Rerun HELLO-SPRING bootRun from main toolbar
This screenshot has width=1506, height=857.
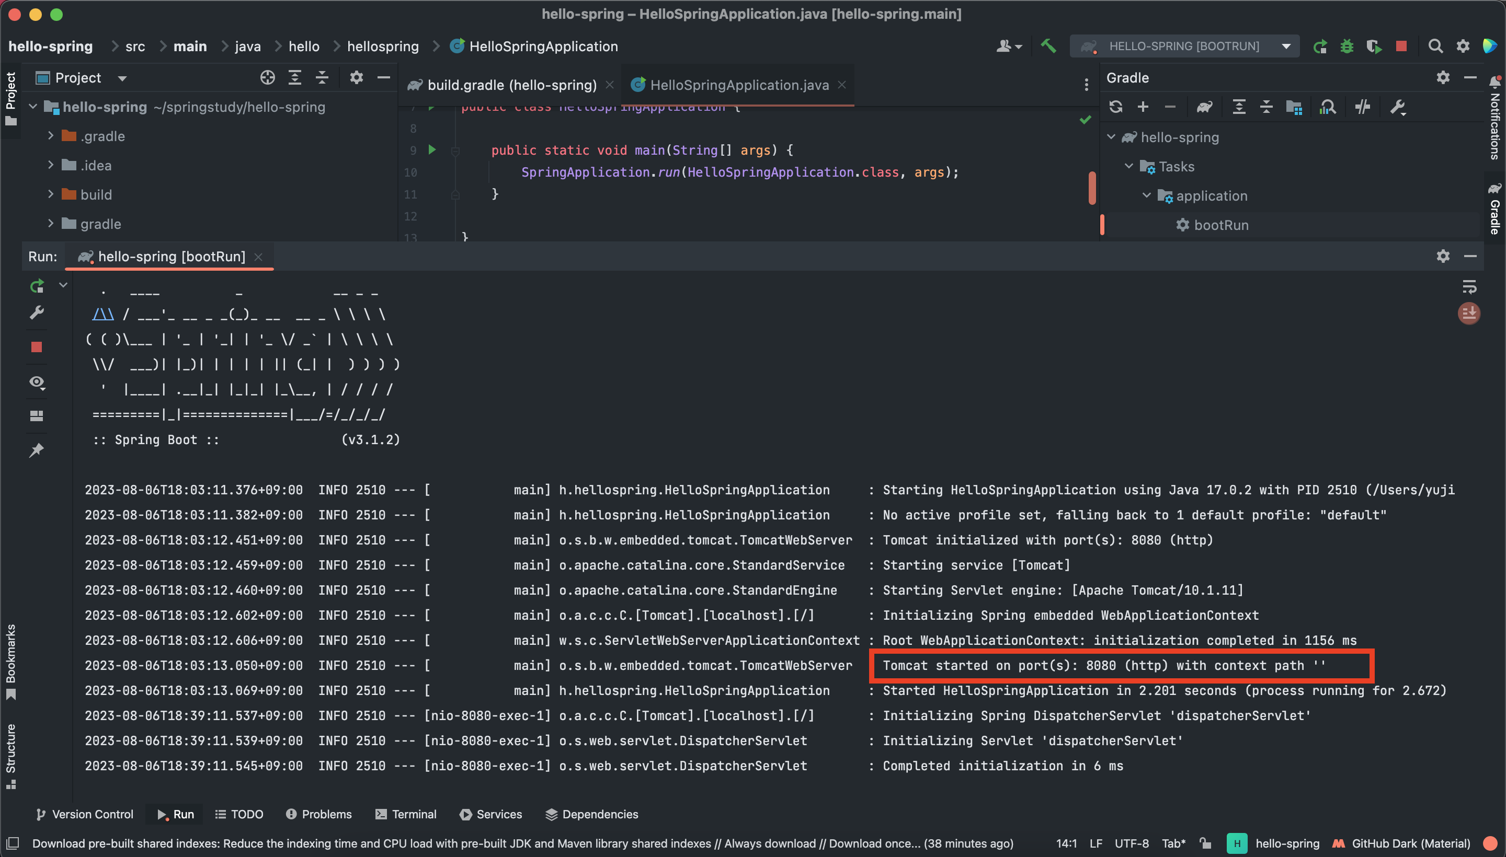pos(1320,47)
